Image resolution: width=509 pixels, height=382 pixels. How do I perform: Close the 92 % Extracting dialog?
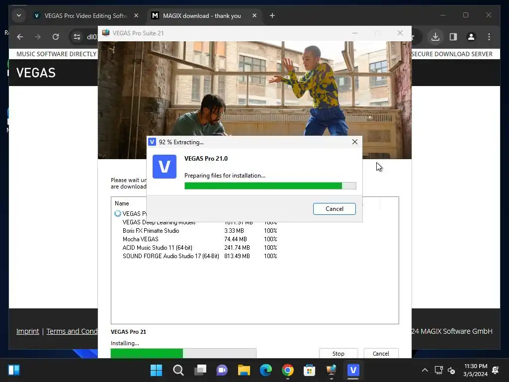[355, 142]
